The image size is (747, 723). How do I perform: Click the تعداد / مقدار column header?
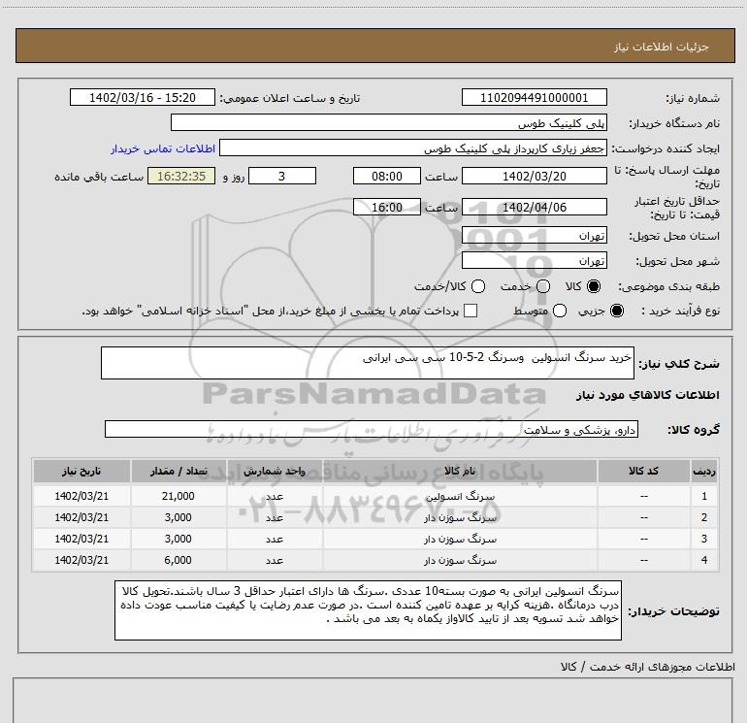pyautogui.click(x=179, y=471)
